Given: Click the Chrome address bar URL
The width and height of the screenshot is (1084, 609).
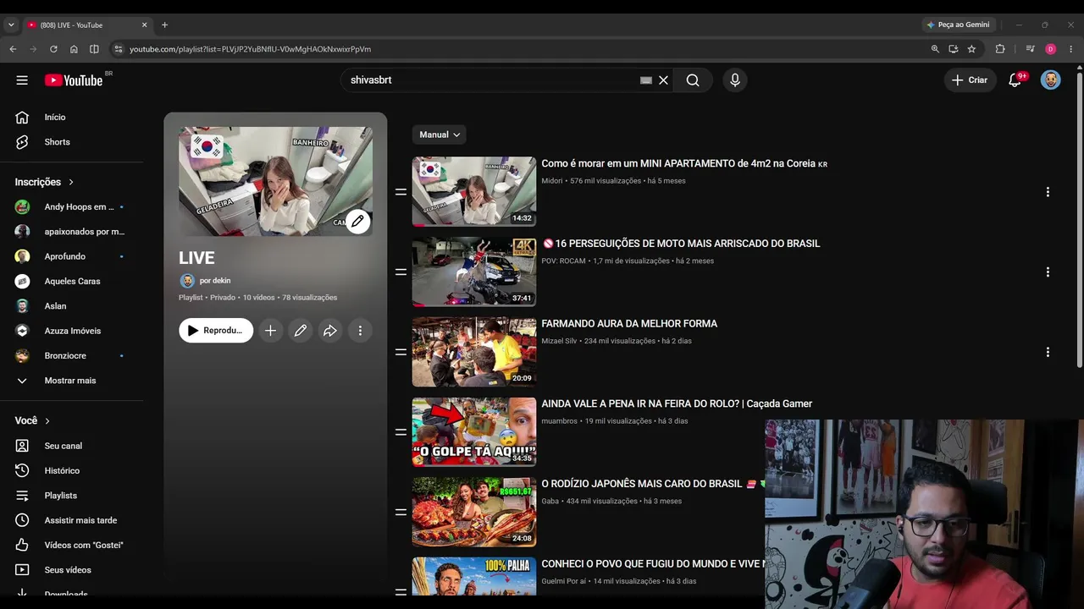Looking at the screenshot, I should (x=250, y=49).
